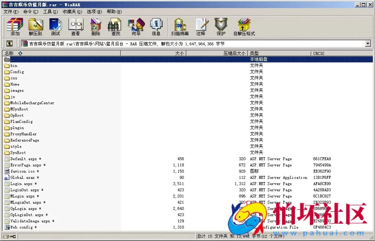Open the 文件 (File) menu
The image size is (375, 241).
point(11,12)
